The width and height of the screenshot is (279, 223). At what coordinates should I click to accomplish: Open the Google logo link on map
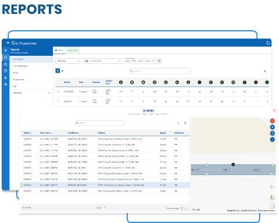(x=196, y=210)
